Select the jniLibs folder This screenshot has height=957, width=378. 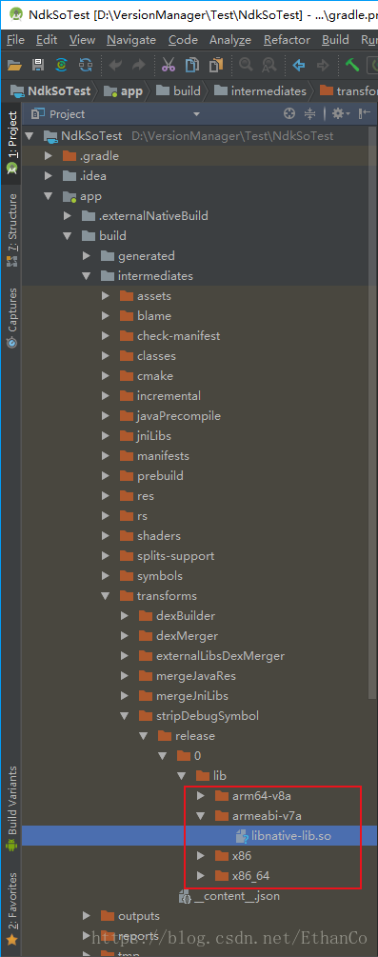point(146,436)
